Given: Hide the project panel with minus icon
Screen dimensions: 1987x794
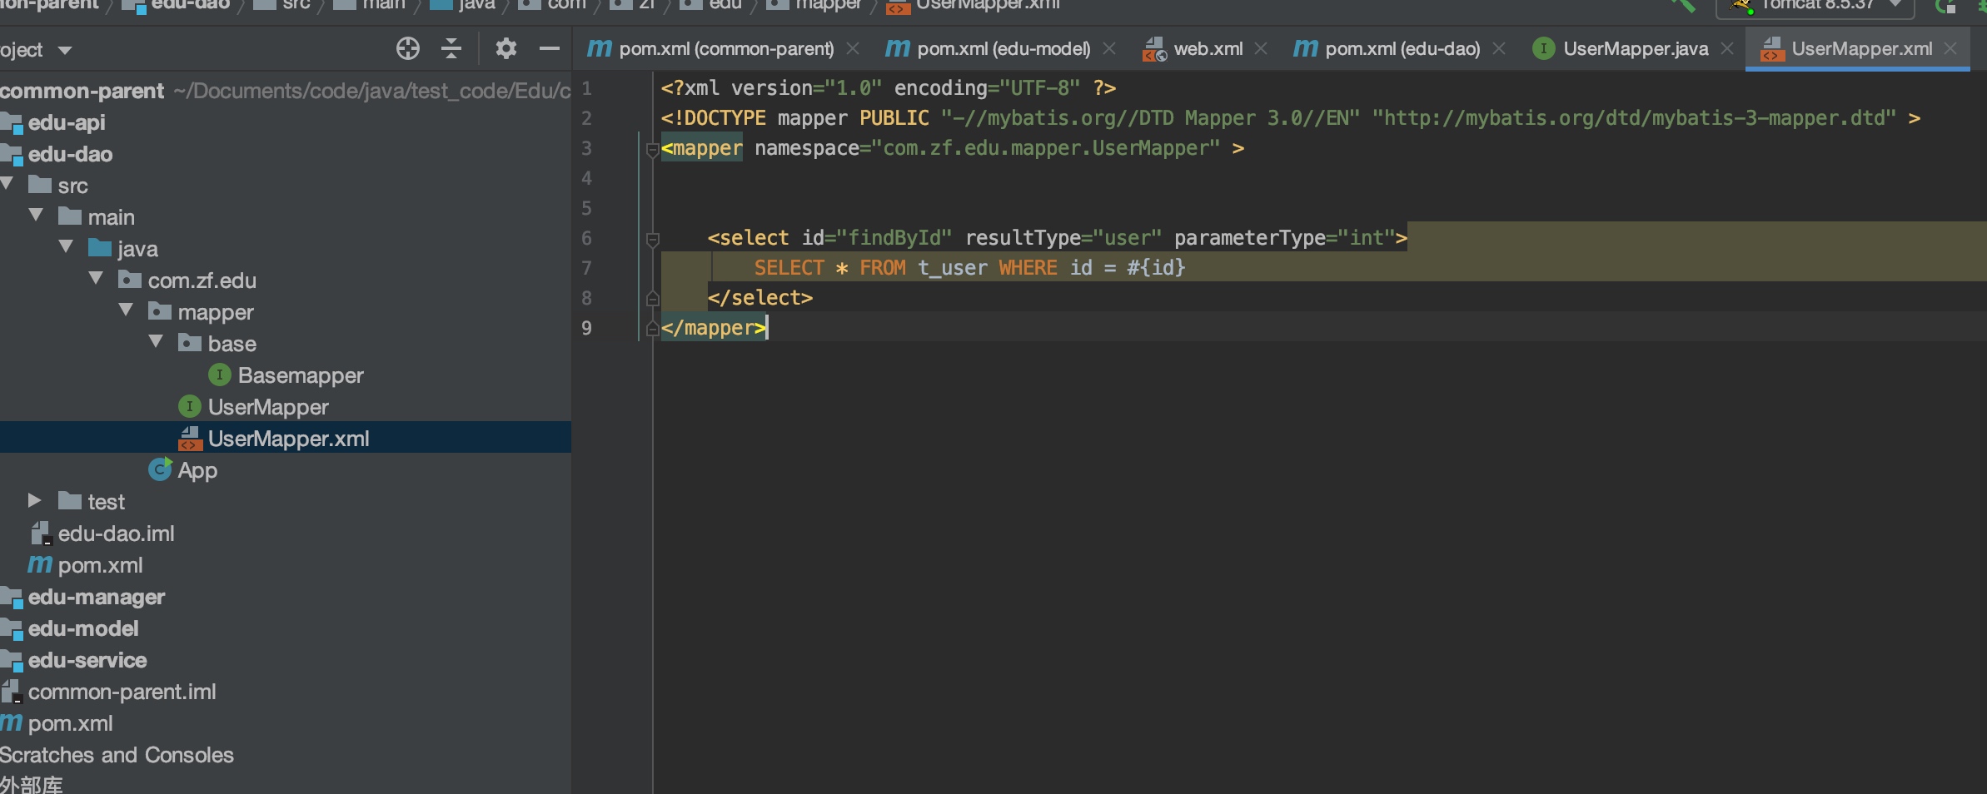Looking at the screenshot, I should point(549,49).
